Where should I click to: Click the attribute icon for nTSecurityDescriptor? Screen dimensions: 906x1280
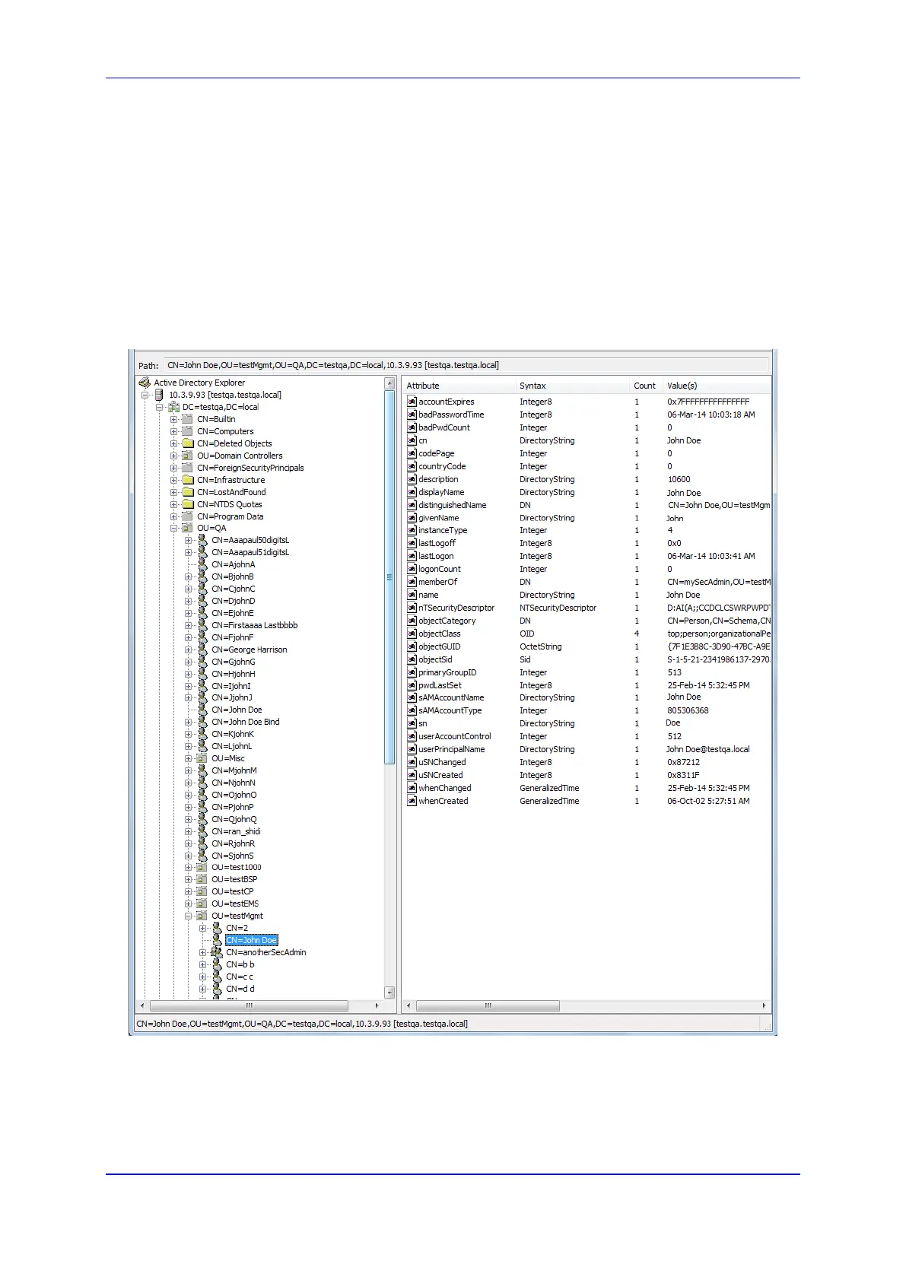coord(412,608)
